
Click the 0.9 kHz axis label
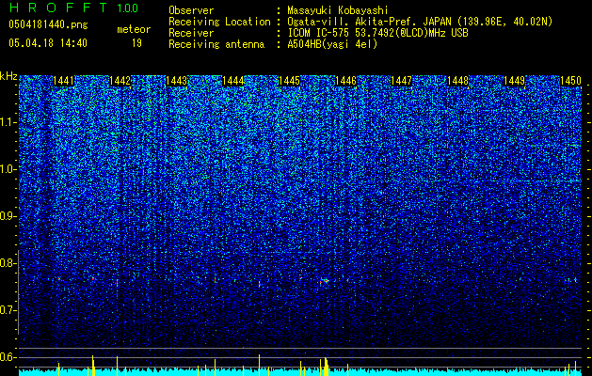8,216
